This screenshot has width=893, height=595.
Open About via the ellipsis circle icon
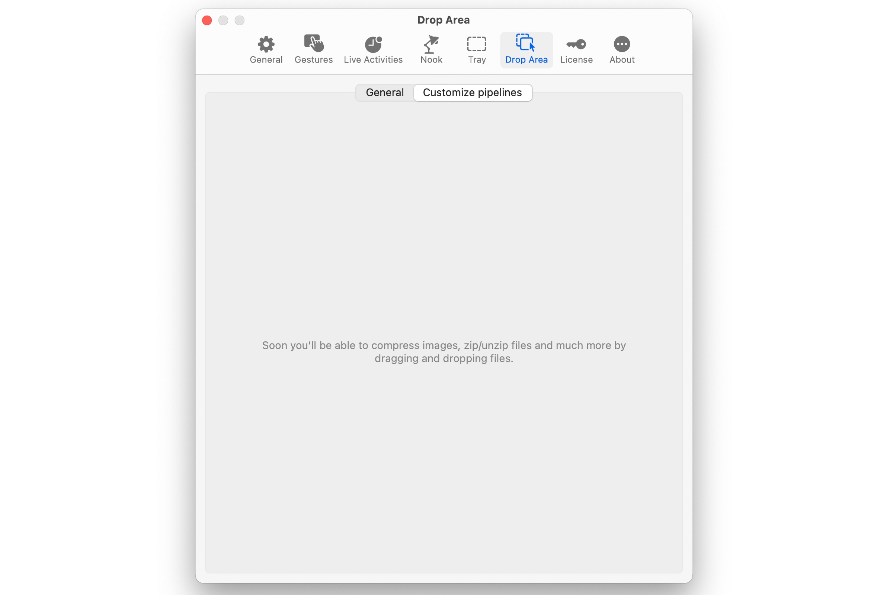(x=621, y=44)
